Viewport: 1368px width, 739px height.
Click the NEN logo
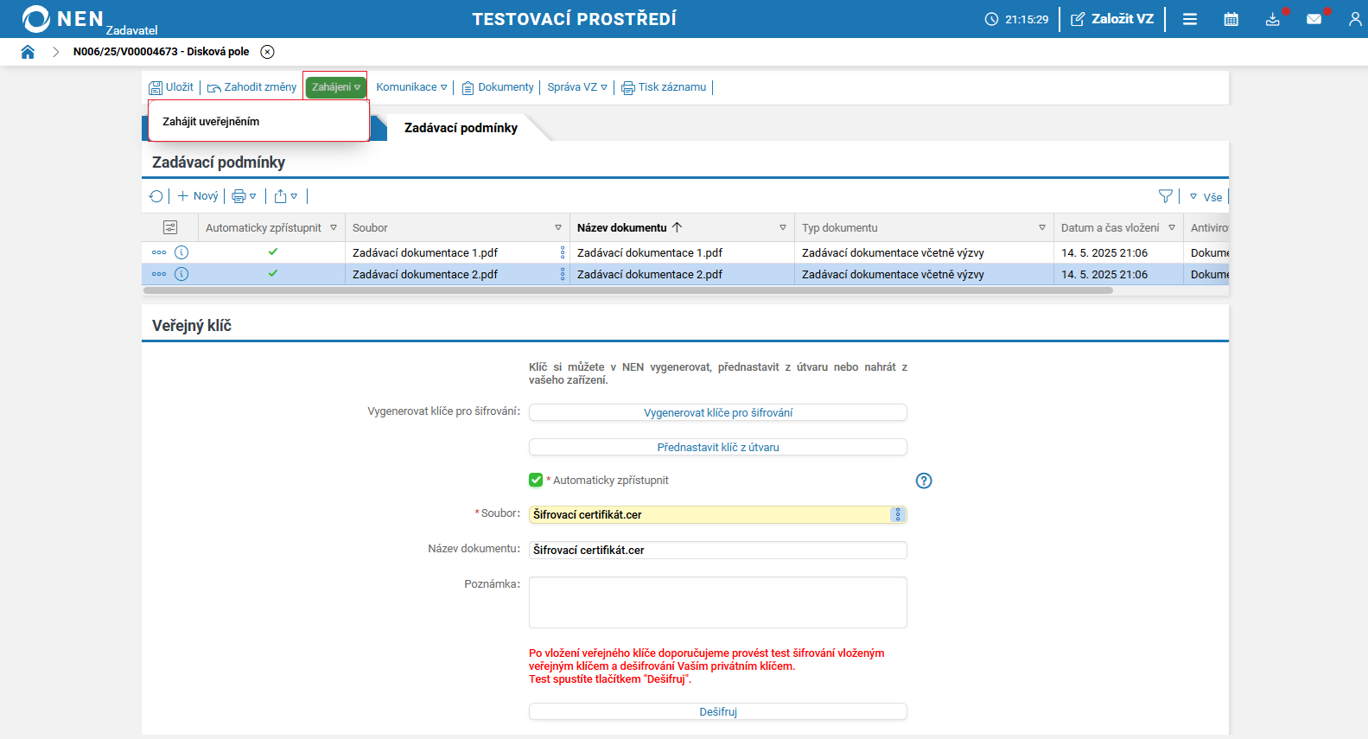click(x=63, y=19)
